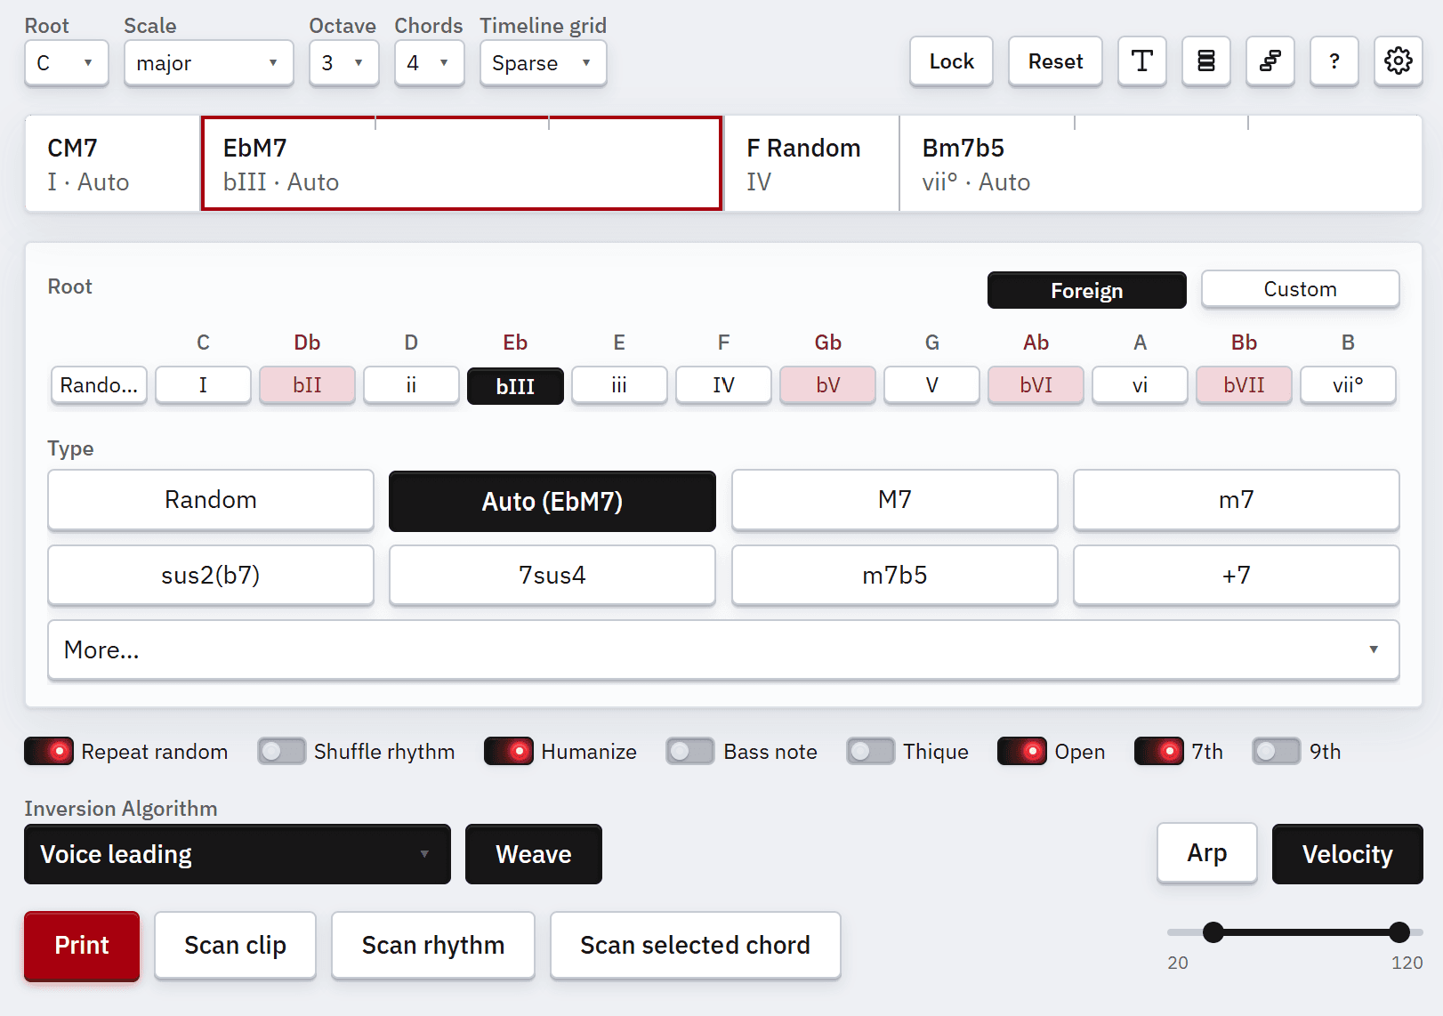This screenshot has height=1016, width=1443.
Task: Select the F Random chord slot
Action: [x=812, y=164]
